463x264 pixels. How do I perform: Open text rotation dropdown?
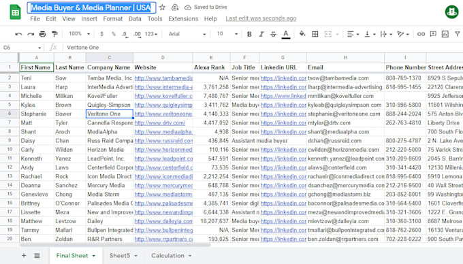point(403,34)
